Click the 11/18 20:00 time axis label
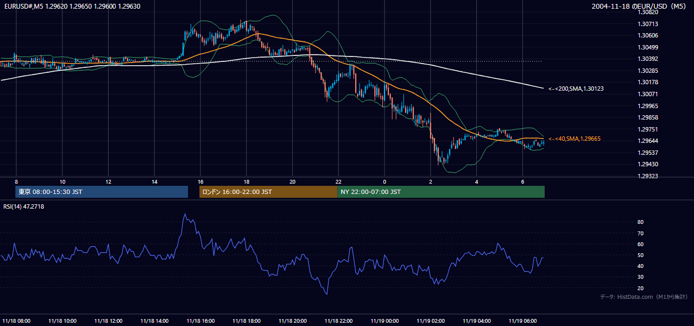The width and height of the screenshot is (694, 326). (x=292, y=321)
